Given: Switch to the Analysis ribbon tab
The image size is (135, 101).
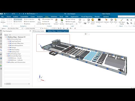Looking at the screenshot, I should (40, 17).
